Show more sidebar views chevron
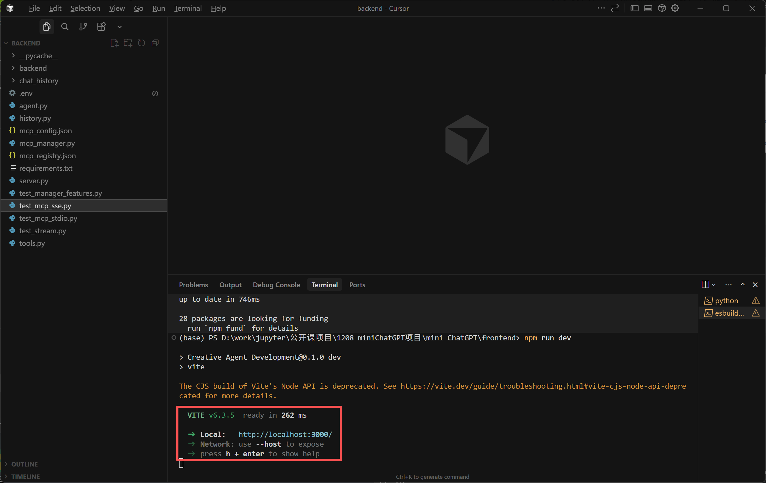 pyautogui.click(x=120, y=27)
